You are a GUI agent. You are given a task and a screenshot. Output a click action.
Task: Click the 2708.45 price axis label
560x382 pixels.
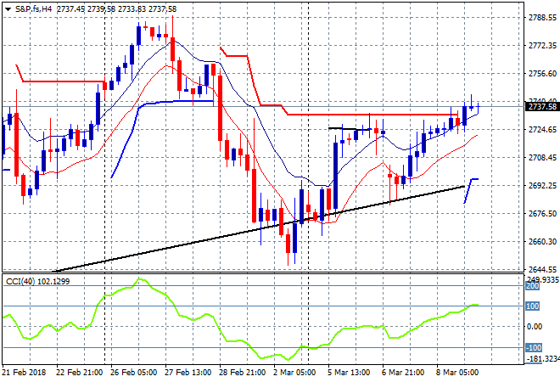coord(542,157)
